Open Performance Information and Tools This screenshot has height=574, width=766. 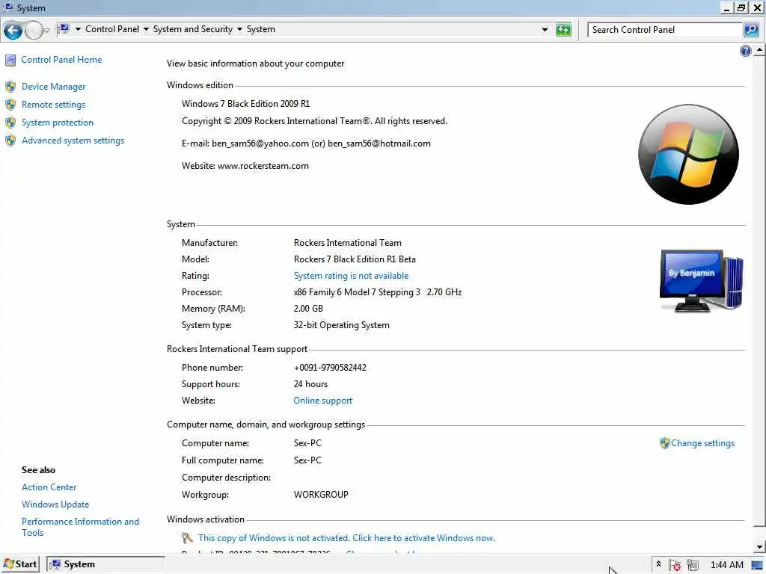pos(80,527)
